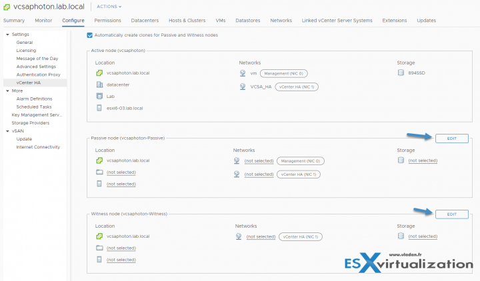The height and width of the screenshot is (281, 480).
Task: Switch to the Summary tab
Action: pos(14,21)
